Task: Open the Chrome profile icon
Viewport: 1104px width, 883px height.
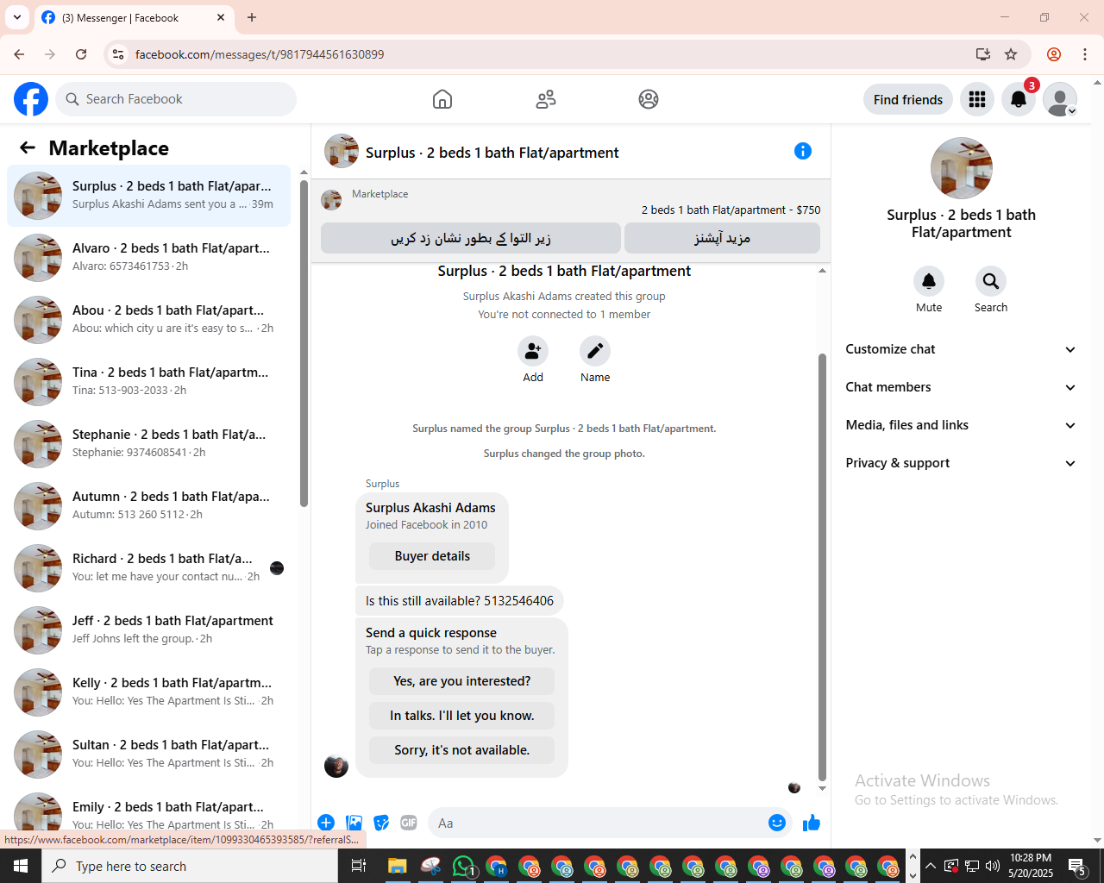Action: (1054, 54)
